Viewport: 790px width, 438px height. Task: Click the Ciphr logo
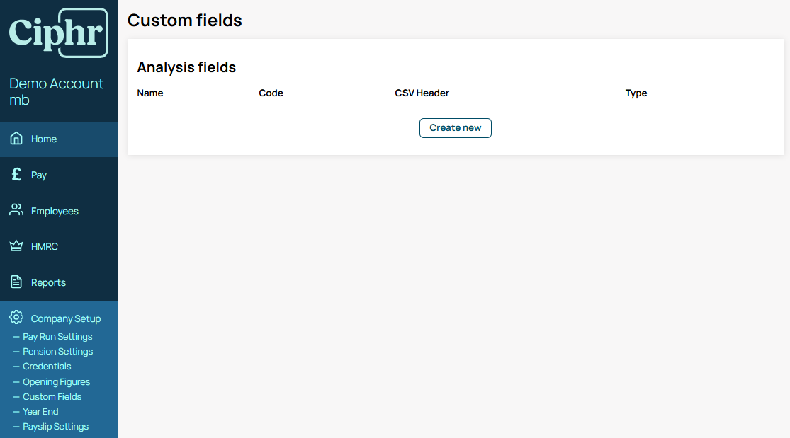coord(58,33)
